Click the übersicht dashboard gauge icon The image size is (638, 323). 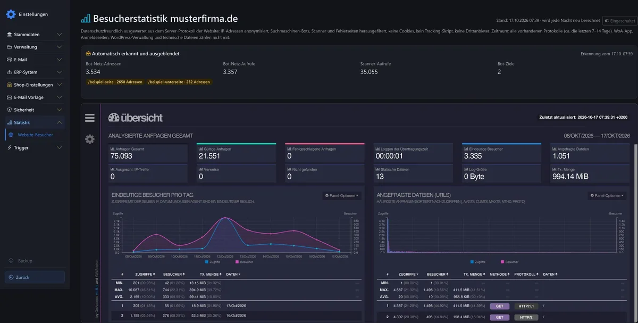(x=114, y=118)
